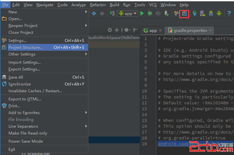Image resolution: width=234 pixels, height=155 pixels.
Task: Choose Invalidate Caches / Restart...
Action: (35, 91)
